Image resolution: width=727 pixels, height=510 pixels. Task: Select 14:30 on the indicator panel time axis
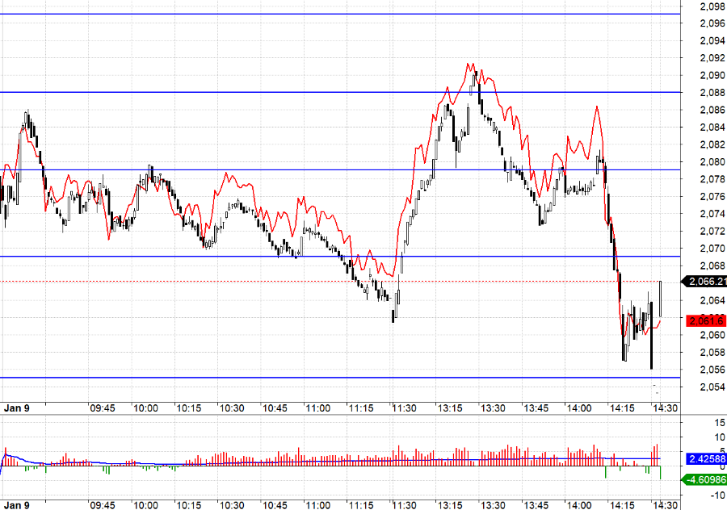(x=664, y=505)
